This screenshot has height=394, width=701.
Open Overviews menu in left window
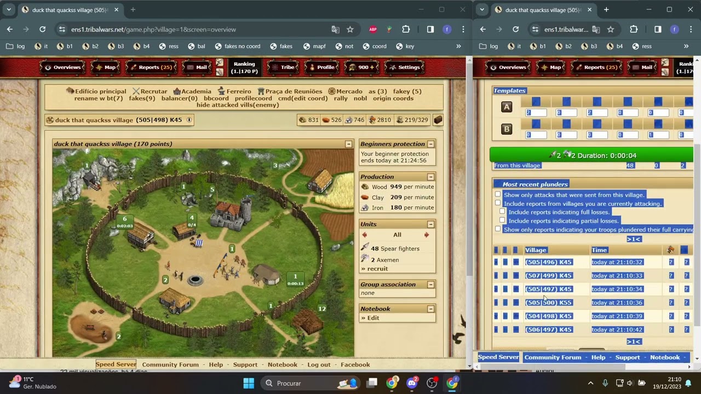tap(62, 67)
